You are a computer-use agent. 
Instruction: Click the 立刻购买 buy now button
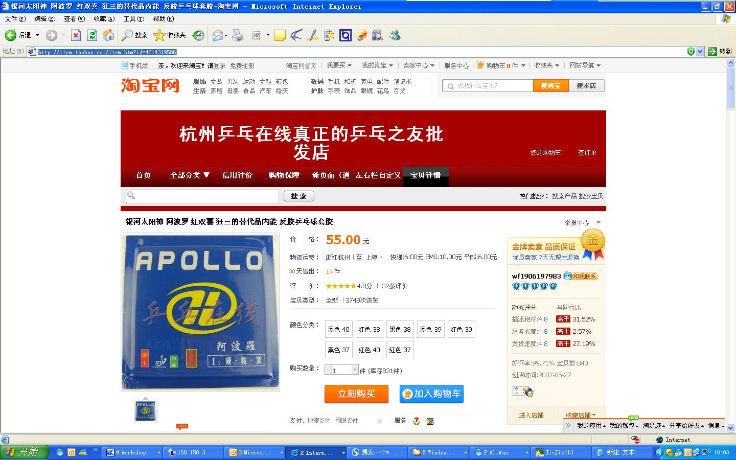point(356,394)
